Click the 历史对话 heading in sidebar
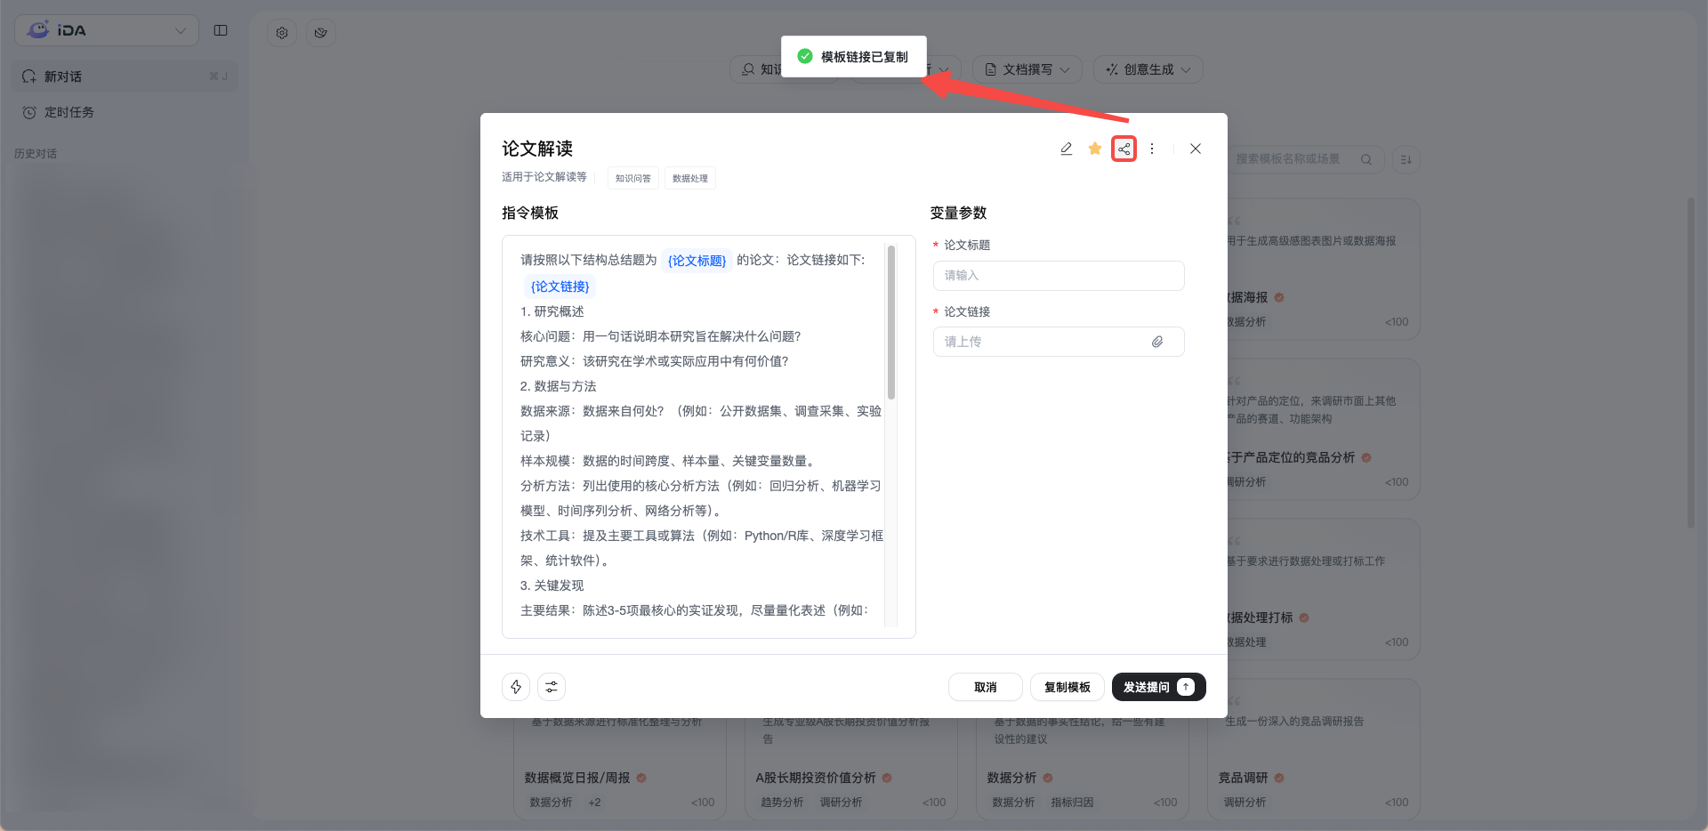 pos(36,154)
